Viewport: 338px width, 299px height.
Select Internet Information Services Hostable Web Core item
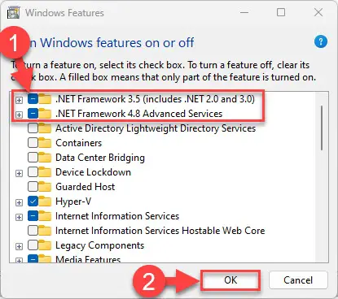coord(160,231)
